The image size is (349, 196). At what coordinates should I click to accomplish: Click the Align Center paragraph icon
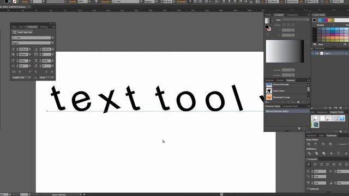[x=315, y=164]
